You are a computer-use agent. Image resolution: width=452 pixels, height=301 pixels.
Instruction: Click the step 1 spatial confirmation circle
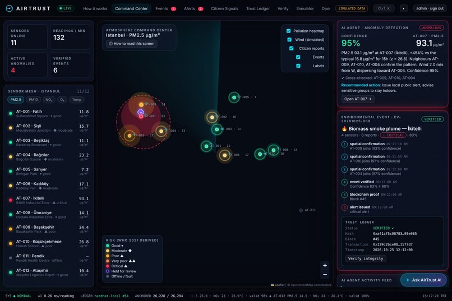(344, 144)
